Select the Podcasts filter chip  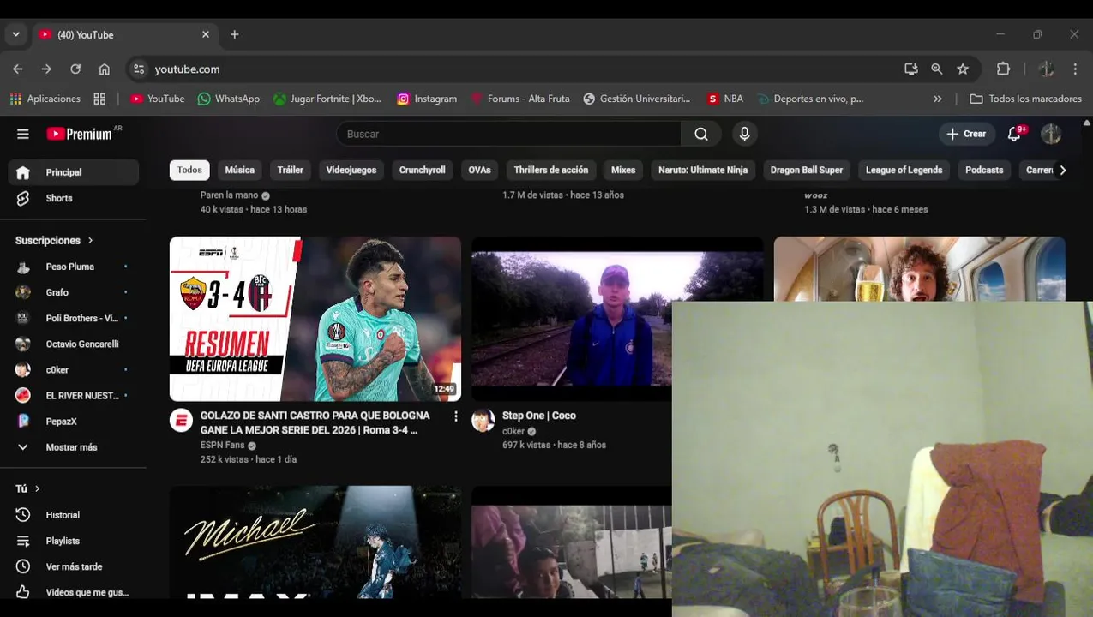984,170
